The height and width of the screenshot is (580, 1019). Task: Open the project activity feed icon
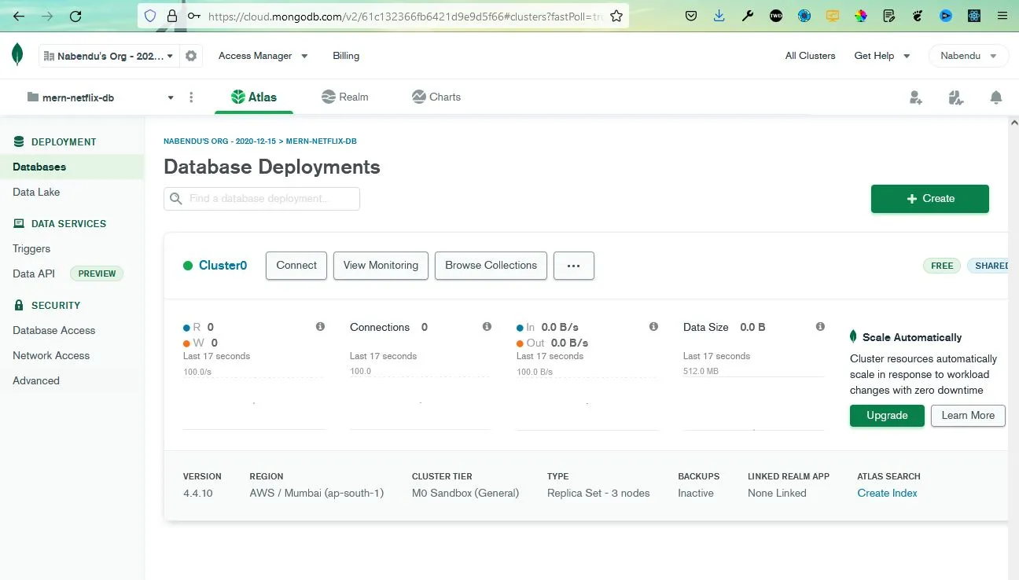[956, 97]
